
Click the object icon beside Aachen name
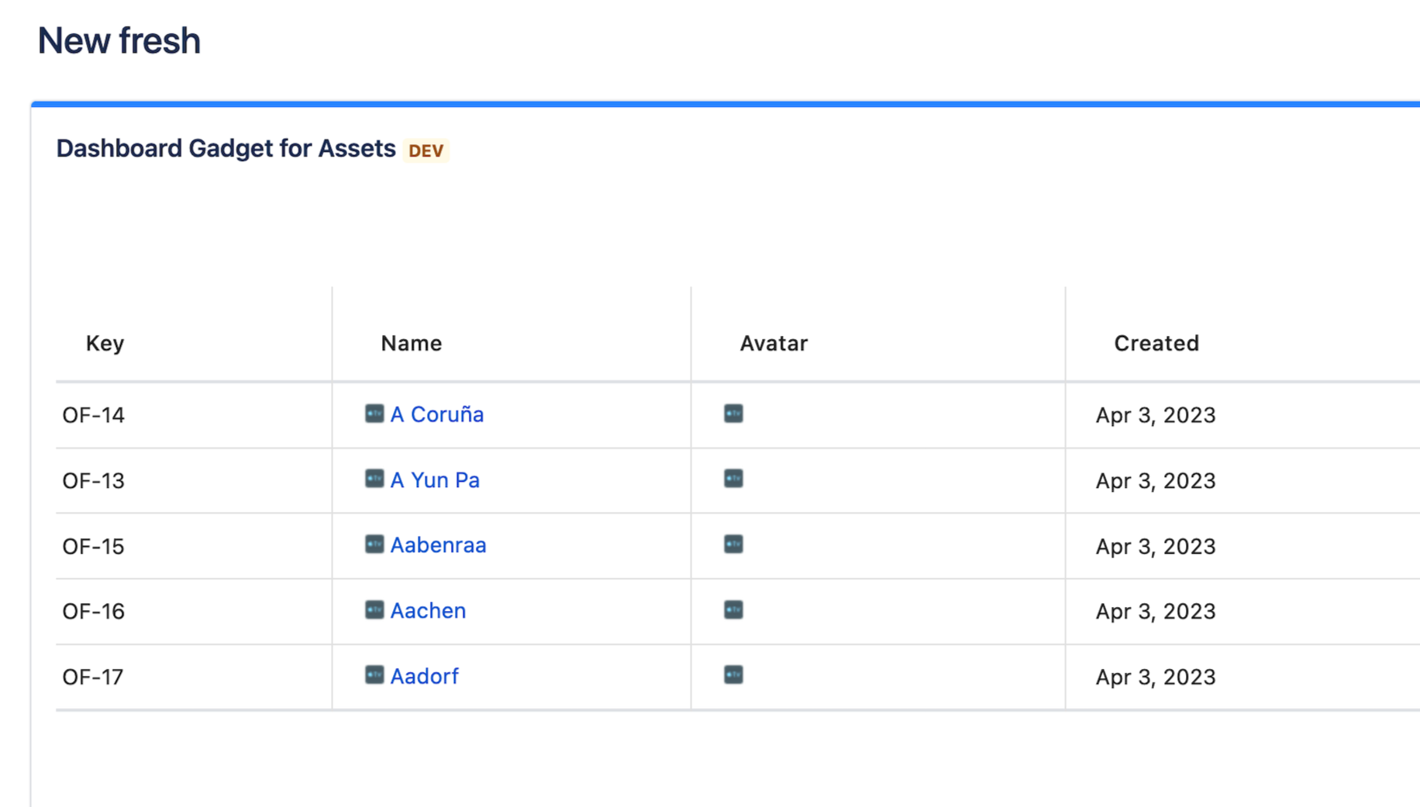(x=374, y=610)
